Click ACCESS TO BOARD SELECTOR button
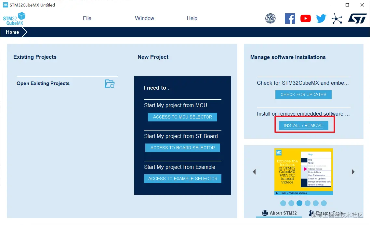 [183, 148]
